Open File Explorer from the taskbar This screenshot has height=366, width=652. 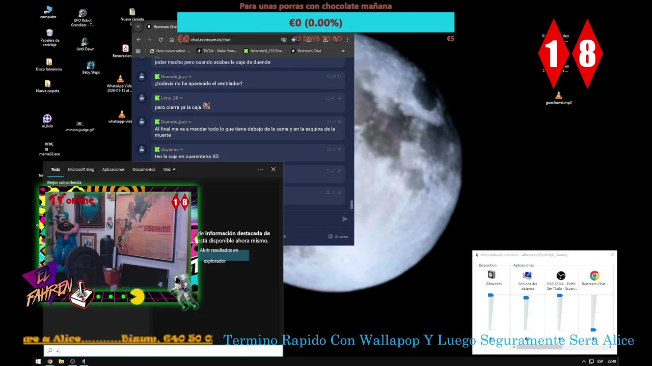coord(61,361)
